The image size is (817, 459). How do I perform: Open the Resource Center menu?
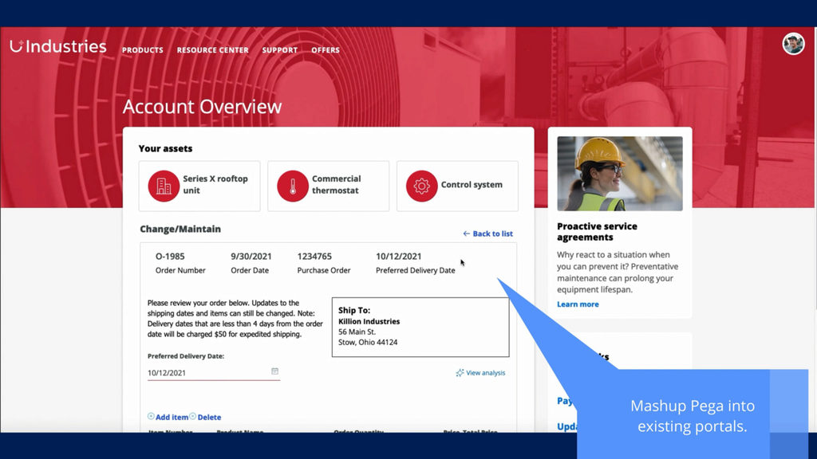[x=212, y=50]
